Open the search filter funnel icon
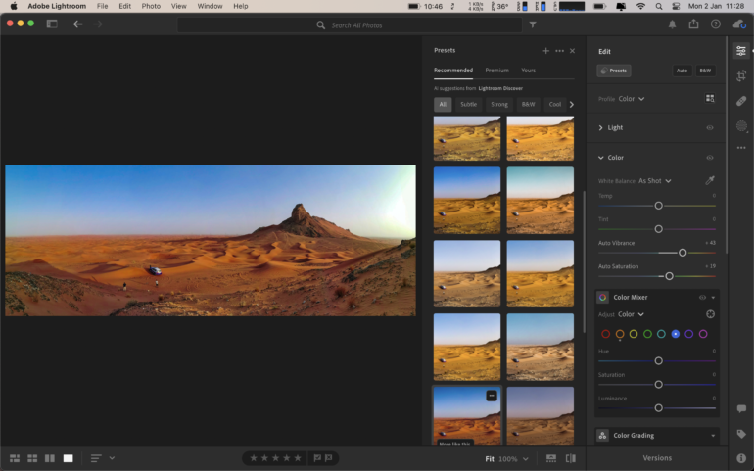Screen dimensions: 754x471 [533, 24]
